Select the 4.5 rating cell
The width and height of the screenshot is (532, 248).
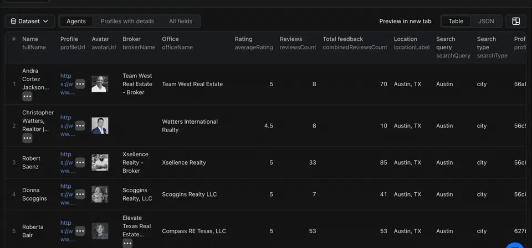[269, 126]
